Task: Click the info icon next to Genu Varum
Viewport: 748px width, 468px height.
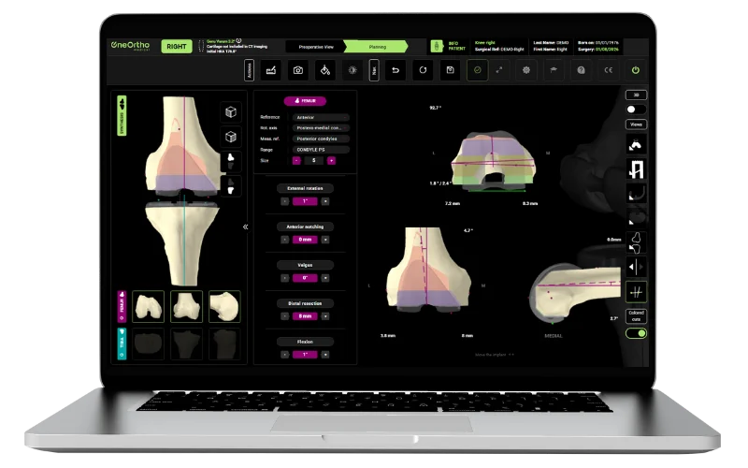Action: coord(239,41)
